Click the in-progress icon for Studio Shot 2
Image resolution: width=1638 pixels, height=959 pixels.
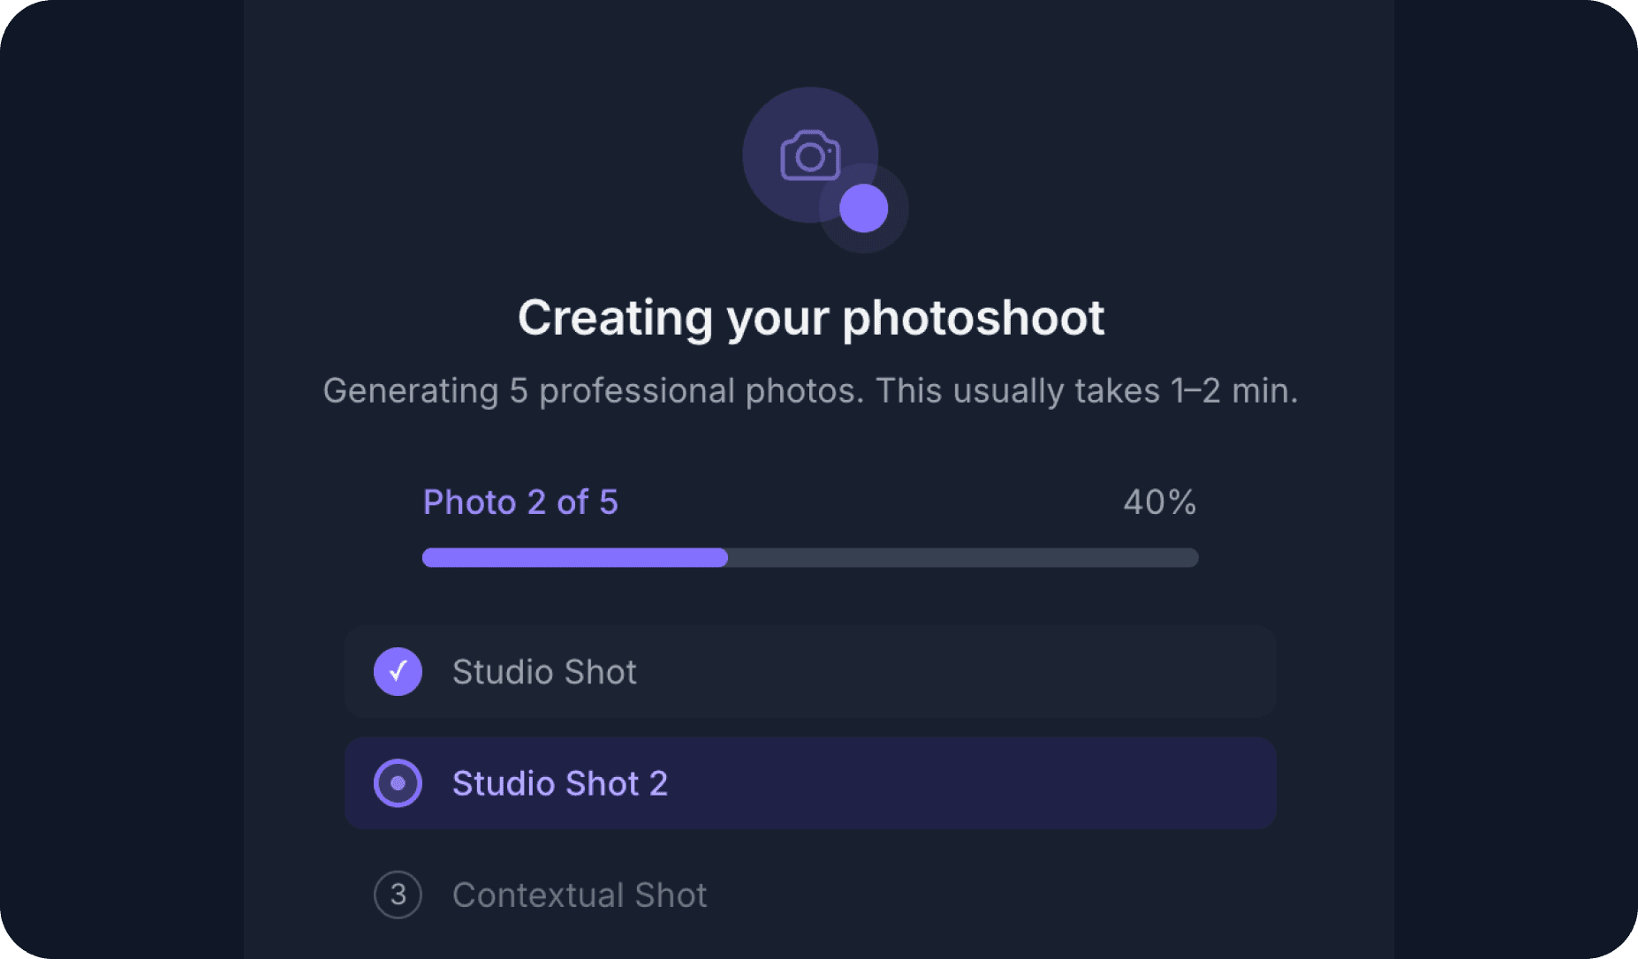(x=398, y=783)
